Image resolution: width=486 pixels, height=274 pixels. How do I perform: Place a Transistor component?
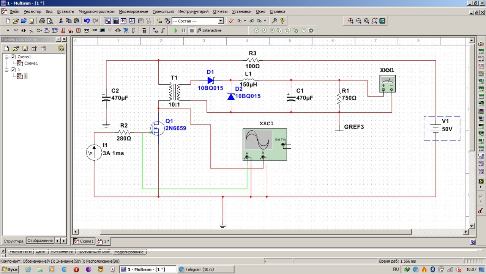[31, 30]
